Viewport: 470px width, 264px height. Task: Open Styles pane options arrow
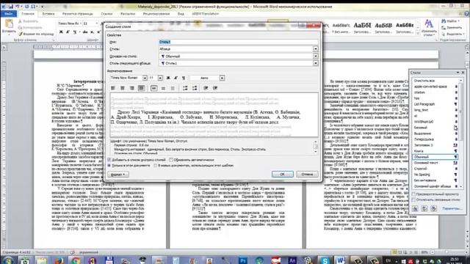(x=458, y=73)
